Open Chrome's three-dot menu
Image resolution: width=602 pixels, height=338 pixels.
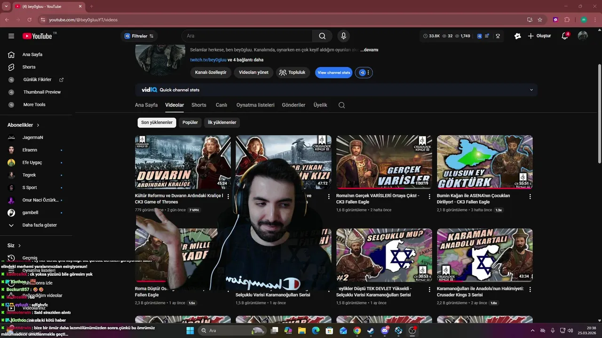coord(594,20)
